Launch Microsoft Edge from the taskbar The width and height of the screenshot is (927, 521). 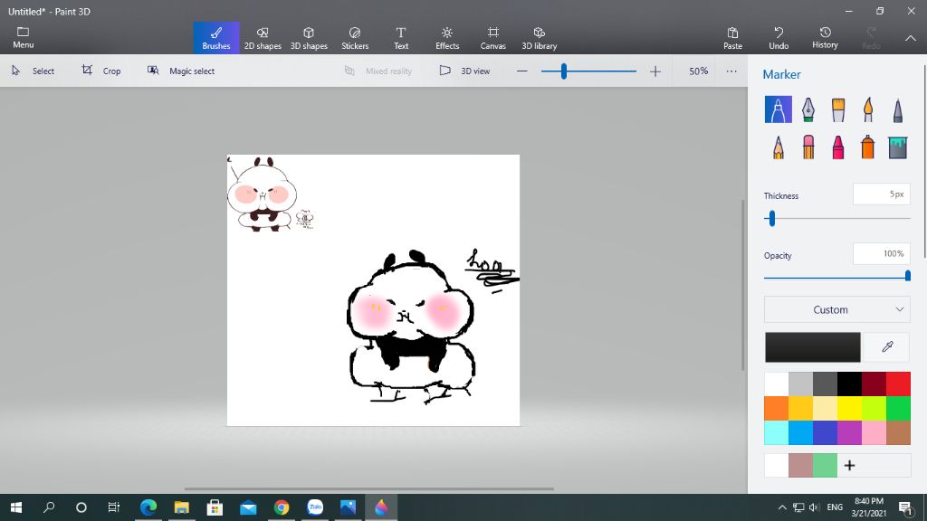[148, 507]
